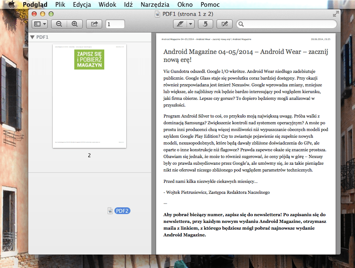Click the zoom out magnifier button
The image size is (355, 268).
click(59, 24)
